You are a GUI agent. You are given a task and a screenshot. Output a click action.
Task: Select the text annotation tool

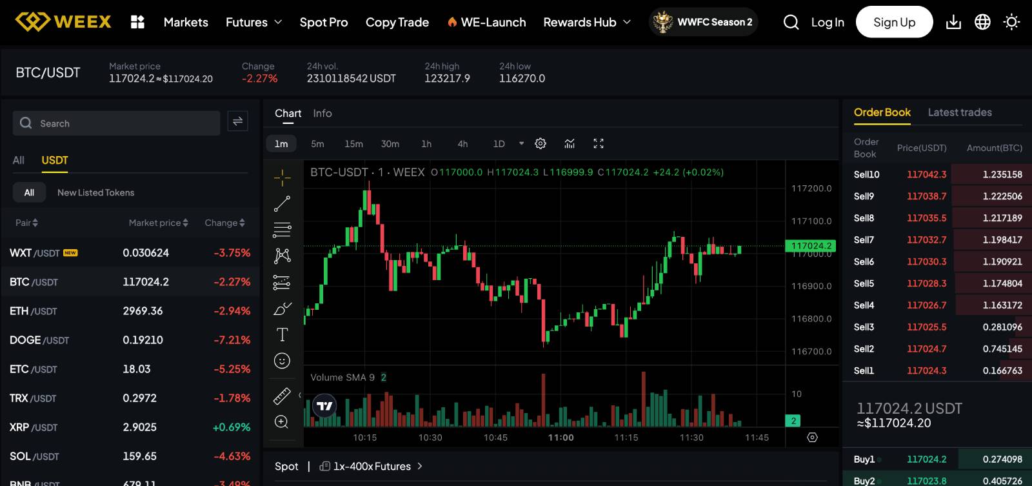[x=282, y=334]
